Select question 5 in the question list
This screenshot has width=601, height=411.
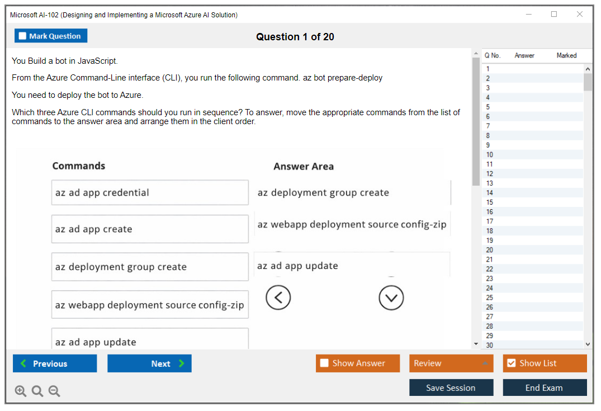point(488,107)
